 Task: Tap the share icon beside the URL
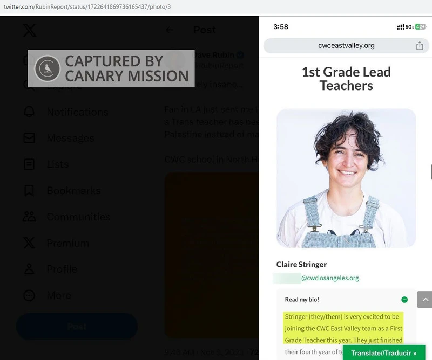(x=420, y=46)
